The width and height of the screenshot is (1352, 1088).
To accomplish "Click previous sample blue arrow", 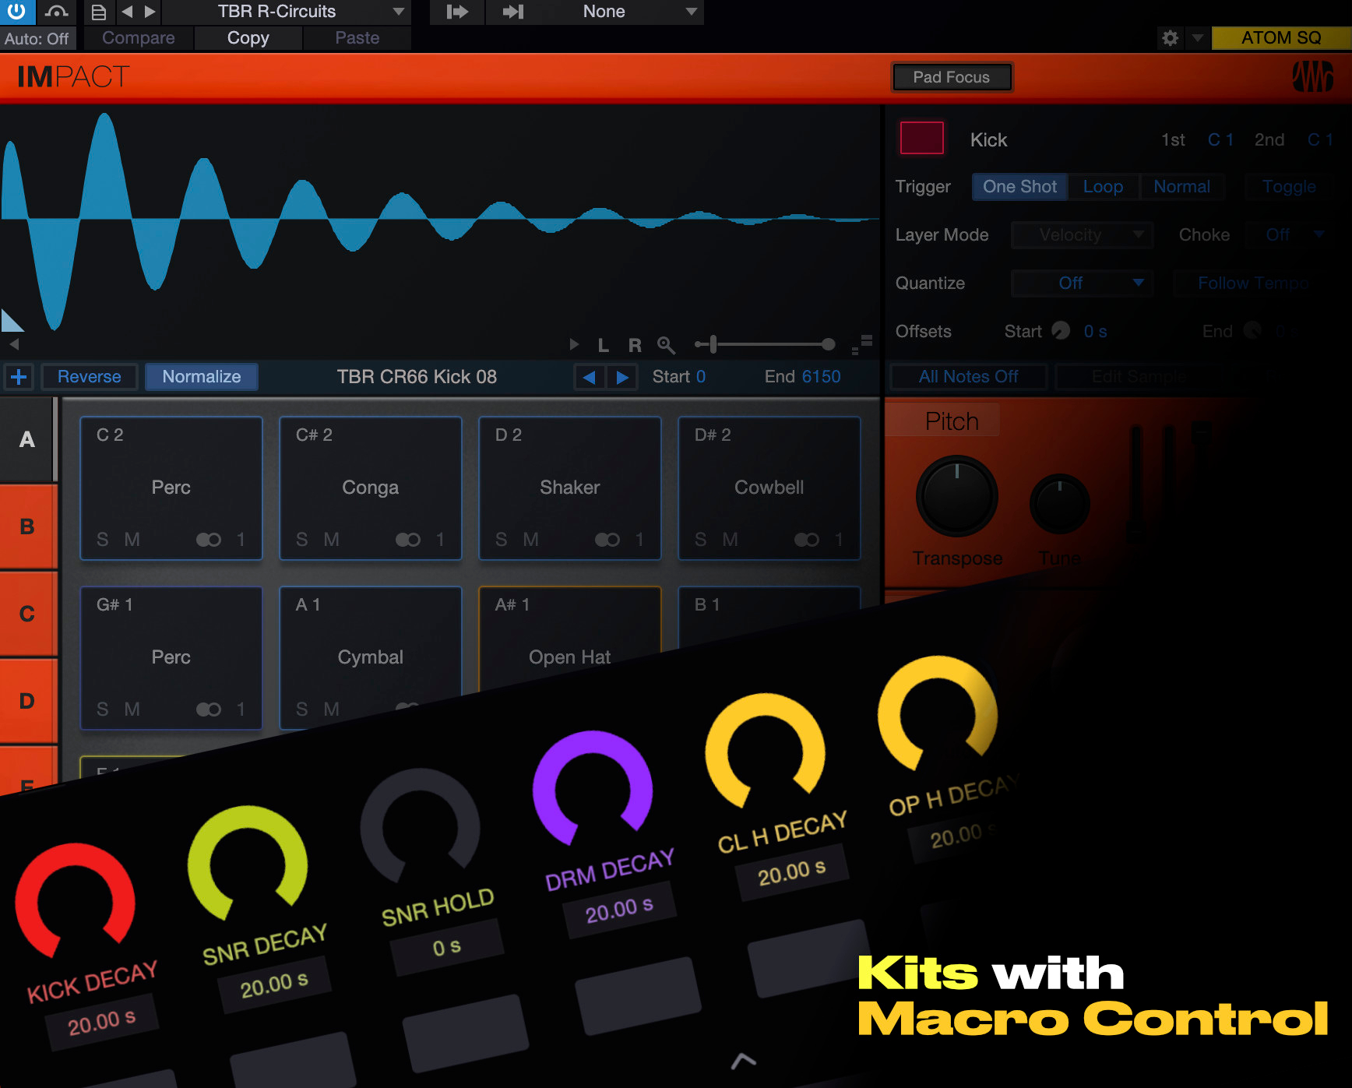I will (590, 377).
